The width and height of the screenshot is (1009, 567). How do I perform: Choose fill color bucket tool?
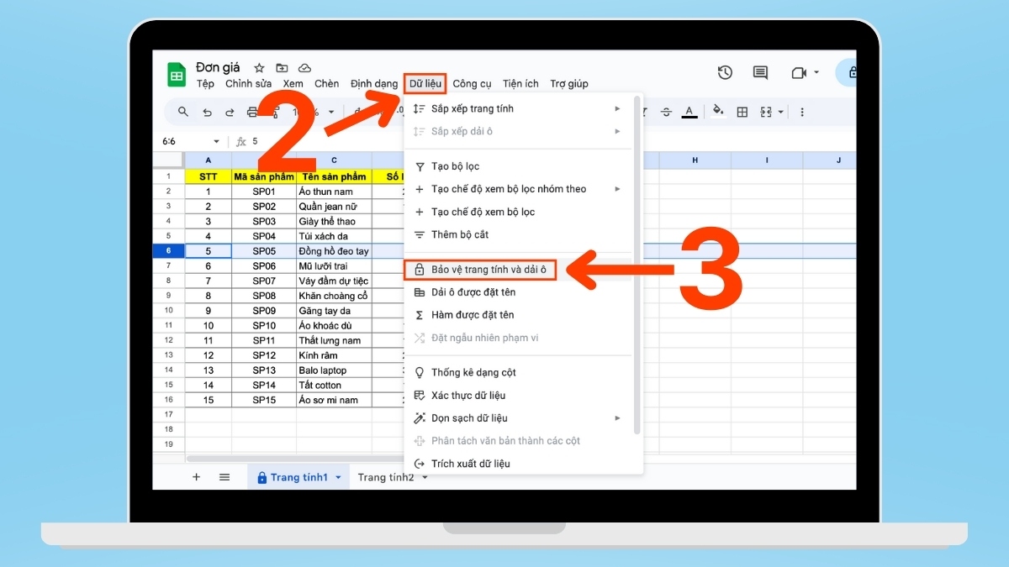click(x=718, y=112)
